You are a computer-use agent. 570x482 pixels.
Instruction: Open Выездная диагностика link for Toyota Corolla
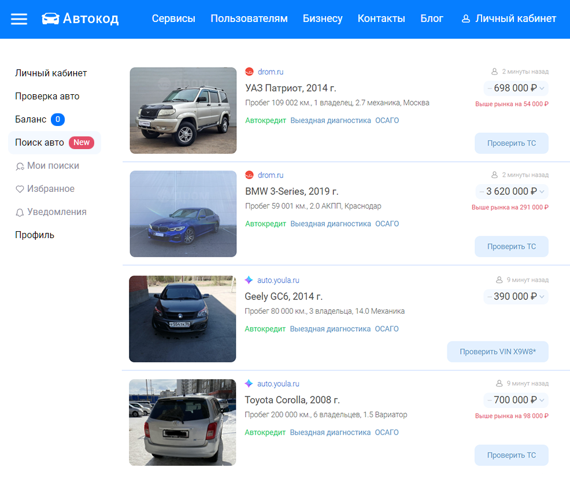click(x=330, y=432)
